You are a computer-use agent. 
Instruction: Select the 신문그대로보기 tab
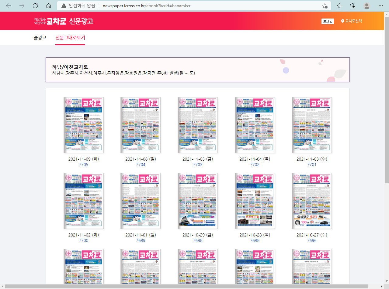click(70, 38)
